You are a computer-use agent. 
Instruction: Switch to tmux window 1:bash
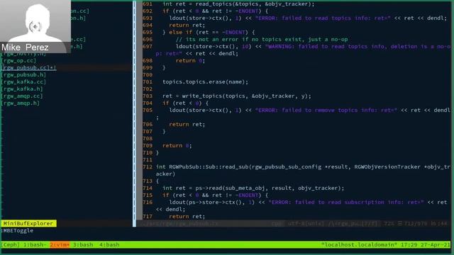point(35,244)
